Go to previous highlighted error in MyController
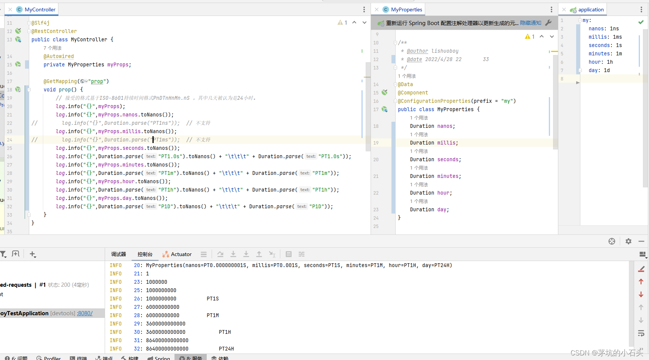Image resolution: width=649 pixels, height=360 pixels. click(x=354, y=22)
